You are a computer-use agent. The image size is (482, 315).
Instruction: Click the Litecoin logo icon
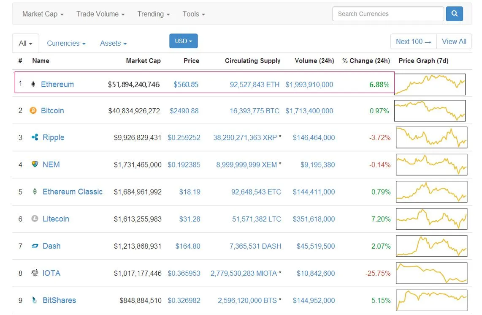[x=35, y=219]
